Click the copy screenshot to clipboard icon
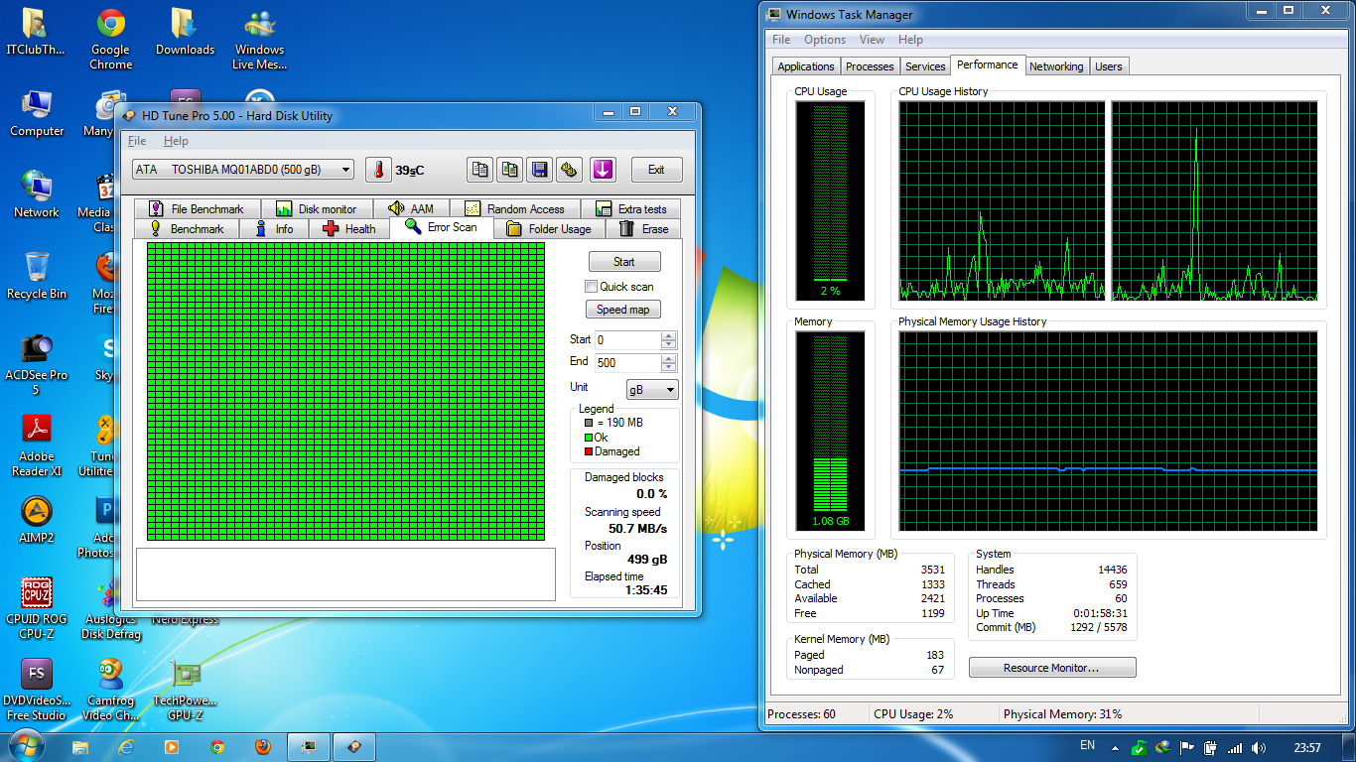 click(x=510, y=170)
